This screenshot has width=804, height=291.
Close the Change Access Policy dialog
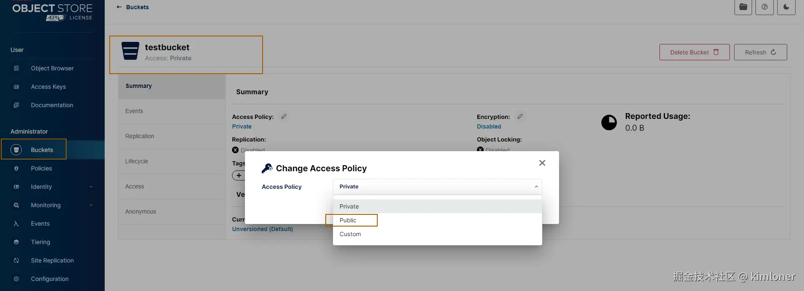point(542,163)
